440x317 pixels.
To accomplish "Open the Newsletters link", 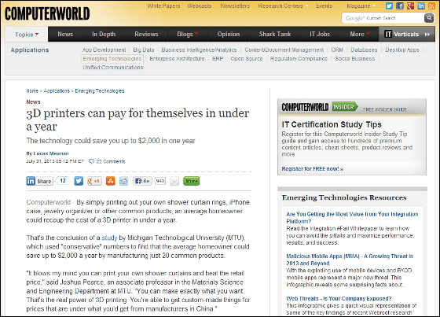I will 235,6.
